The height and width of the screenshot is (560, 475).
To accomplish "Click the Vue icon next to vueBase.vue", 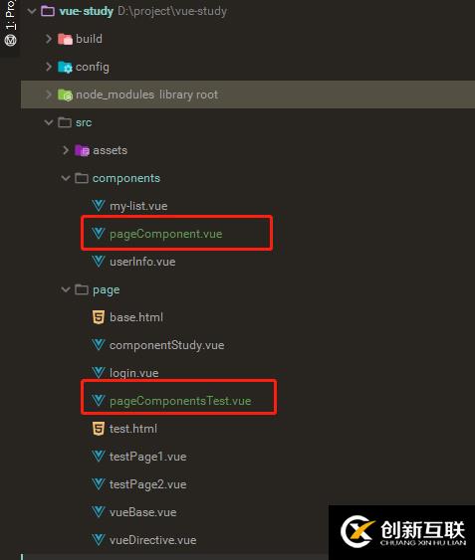I will point(99,512).
